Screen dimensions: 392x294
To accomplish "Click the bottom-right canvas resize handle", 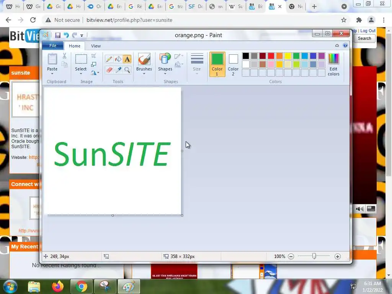I will point(182,215).
